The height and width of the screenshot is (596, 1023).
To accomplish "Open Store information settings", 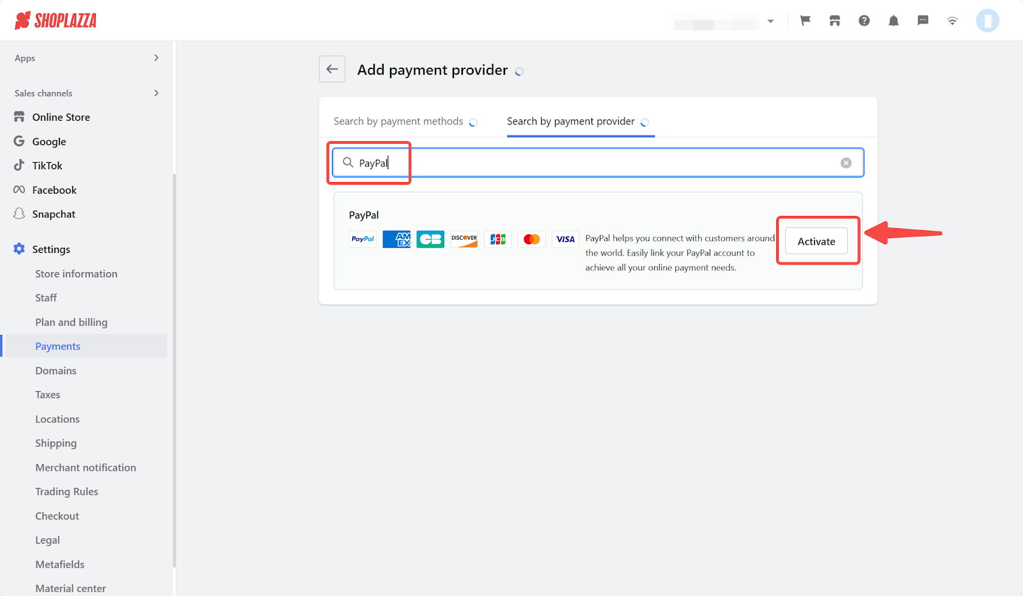I will point(76,273).
